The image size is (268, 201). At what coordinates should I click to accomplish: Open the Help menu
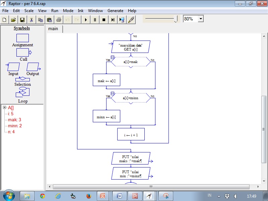[x=132, y=11]
